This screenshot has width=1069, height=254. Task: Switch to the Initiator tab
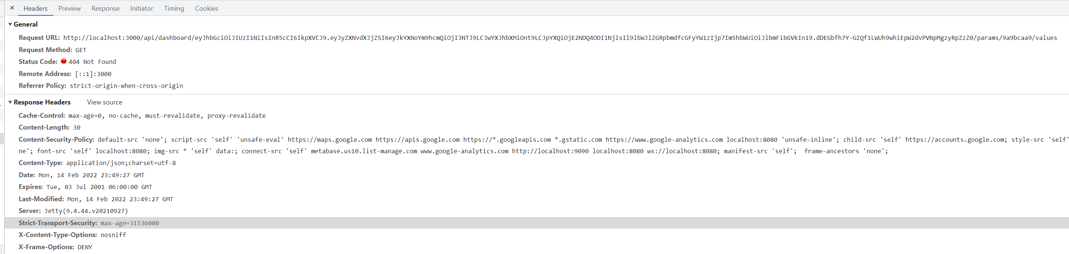tap(141, 8)
